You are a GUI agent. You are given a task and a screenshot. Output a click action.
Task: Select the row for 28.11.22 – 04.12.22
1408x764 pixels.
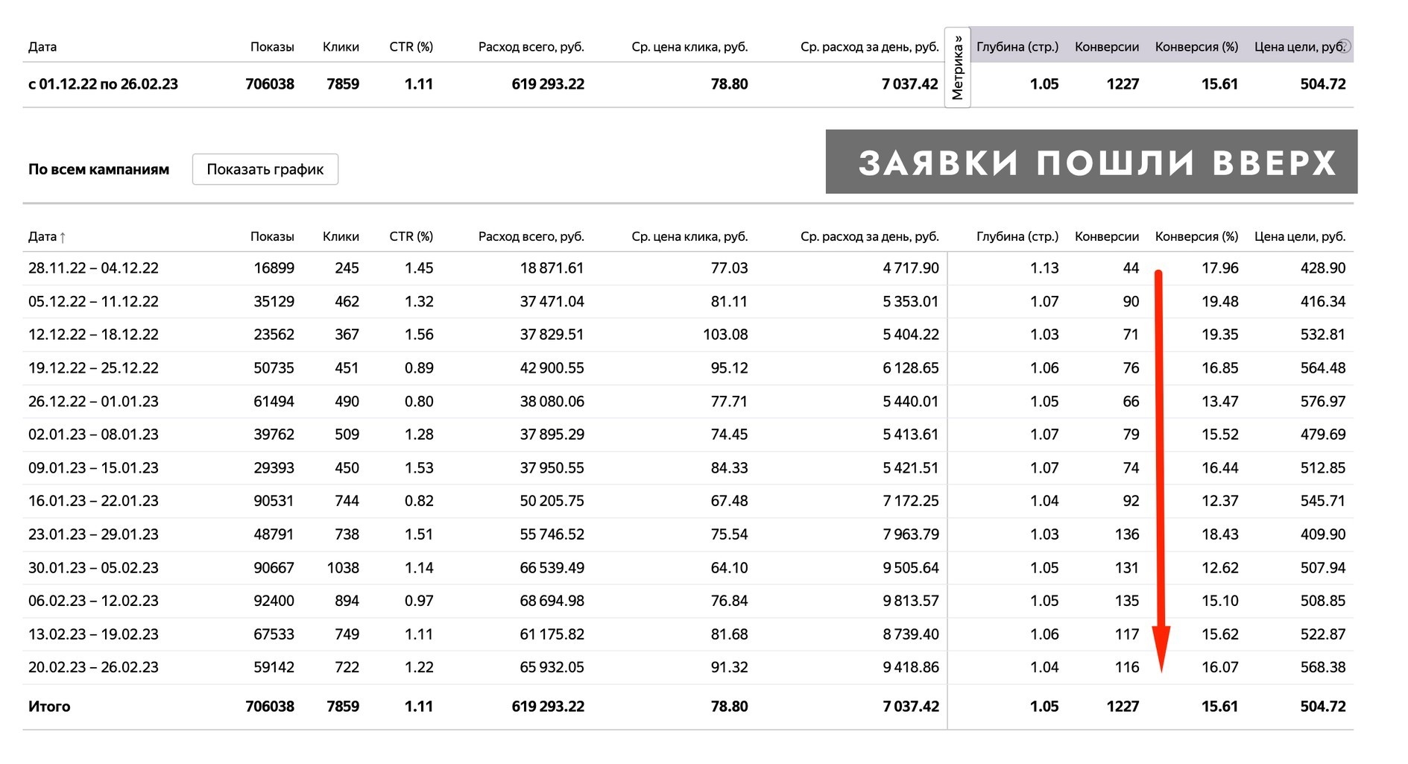click(93, 268)
